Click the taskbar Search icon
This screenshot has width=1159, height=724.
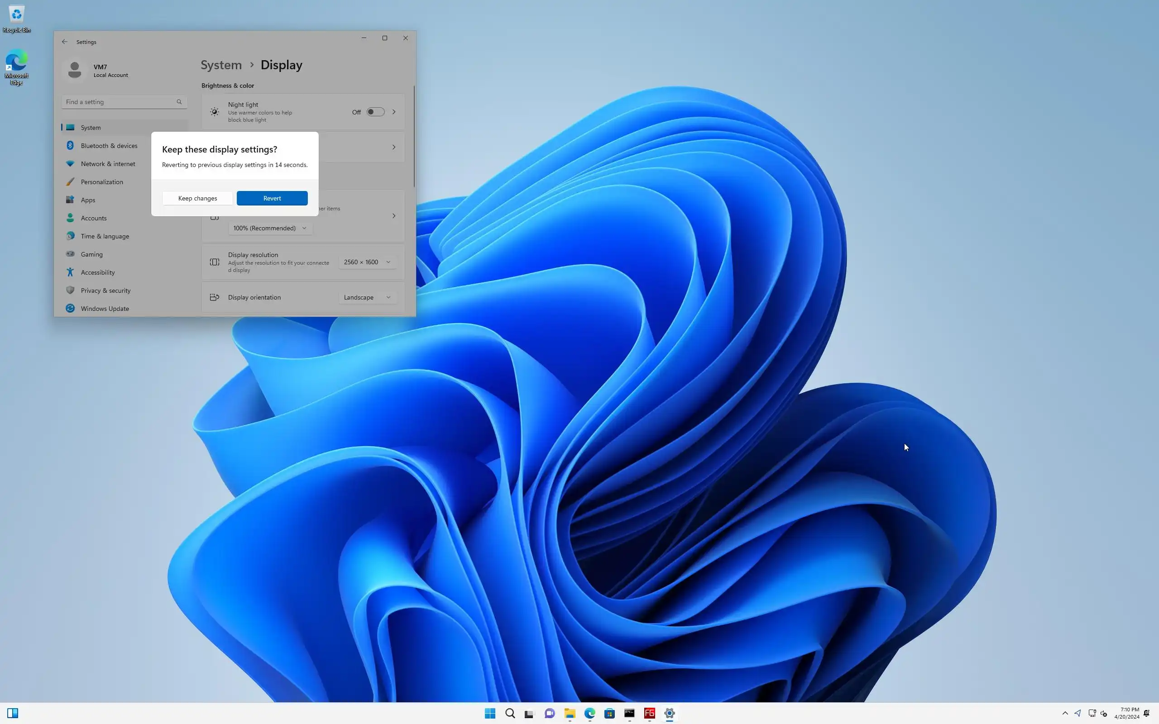pyautogui.click(x=510, y=714)
